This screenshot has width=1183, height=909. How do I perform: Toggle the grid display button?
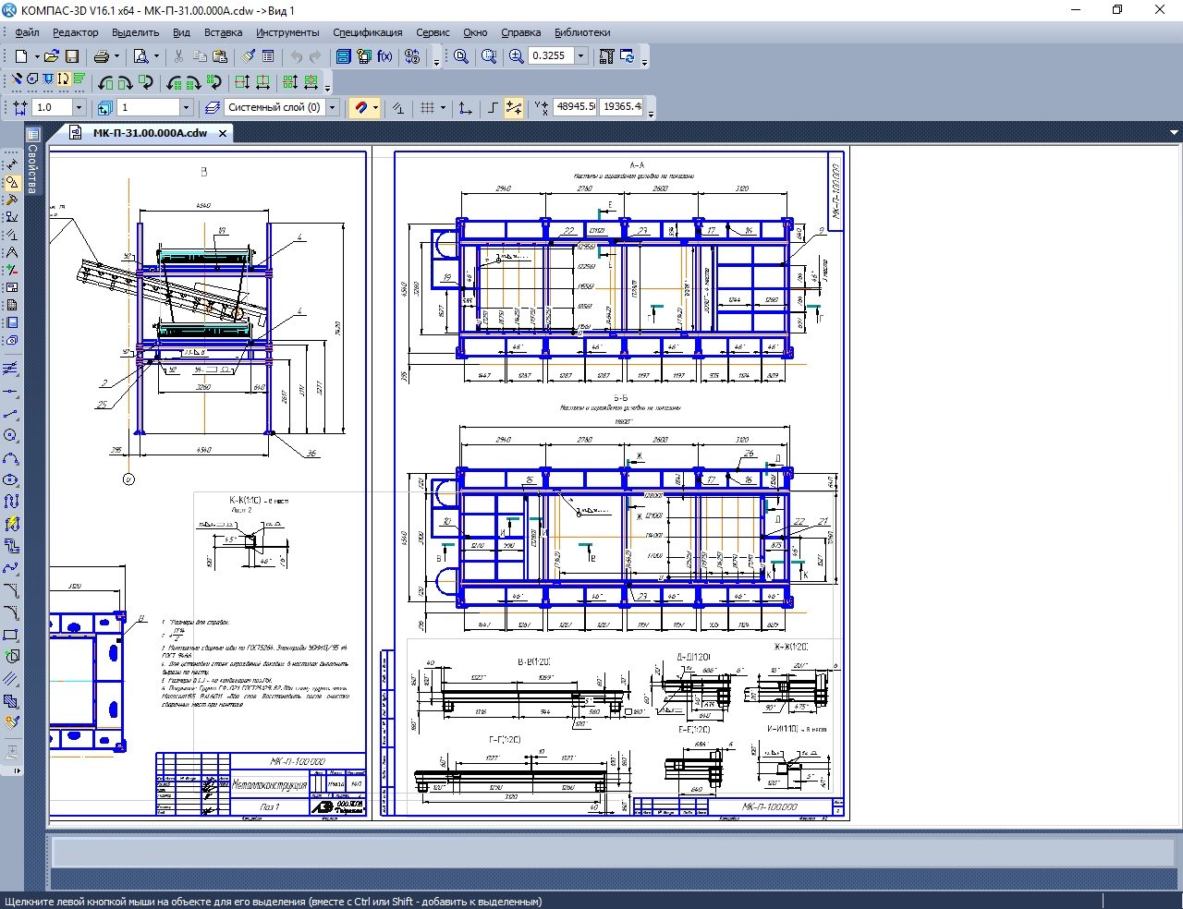[427, 108]
